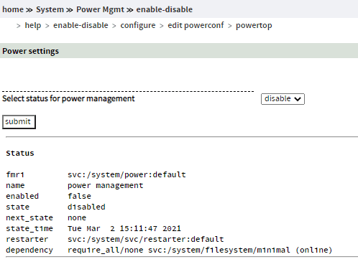358x272 pixels.
Task: Click the submit button
Action: click(19, 122)
